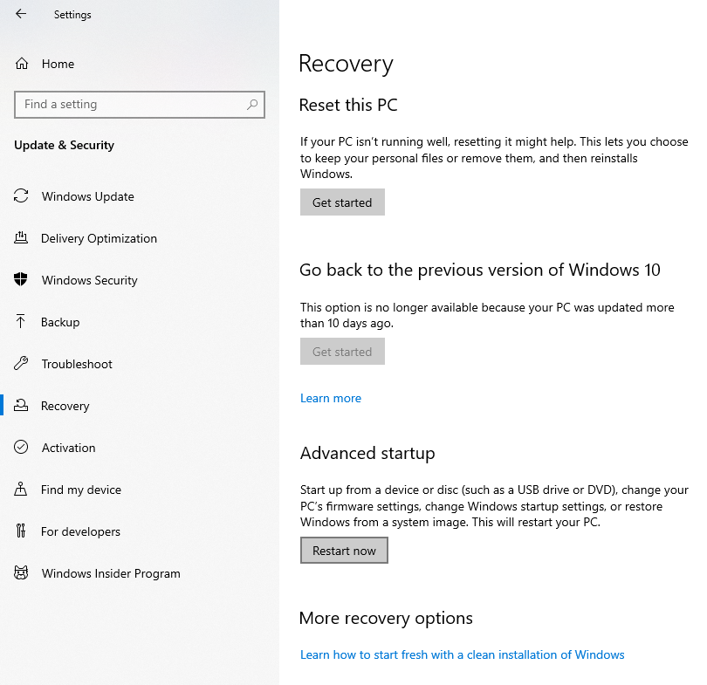Screen dimensions: 707x685
Task: Go to the Windows Security page
Action: 89,280
